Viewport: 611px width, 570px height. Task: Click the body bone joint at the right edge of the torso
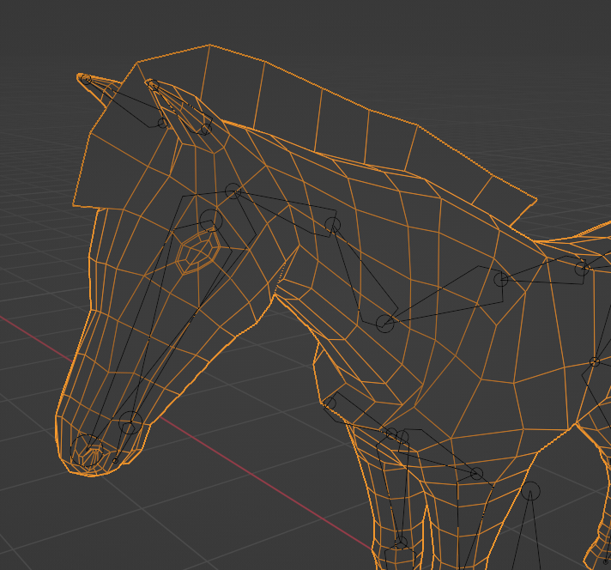coord(595,362)
